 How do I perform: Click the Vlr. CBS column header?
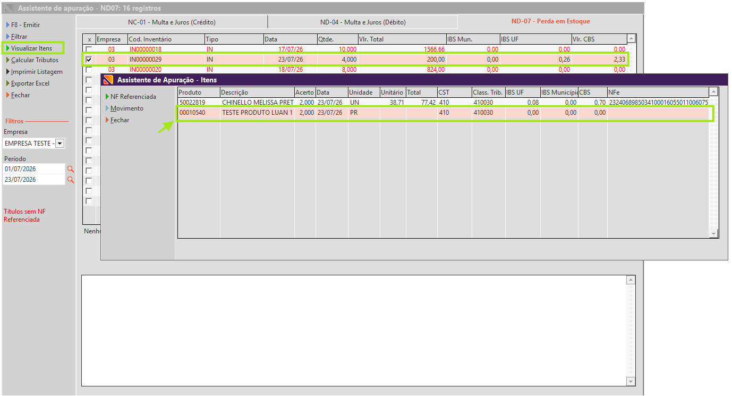(599, 39)
